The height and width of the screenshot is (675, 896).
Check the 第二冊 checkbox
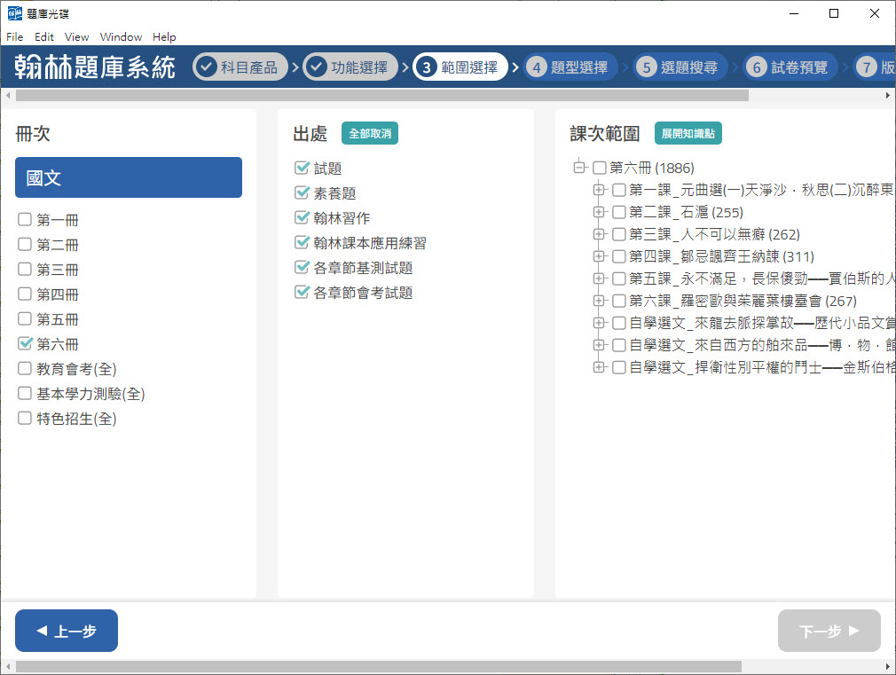25,245
